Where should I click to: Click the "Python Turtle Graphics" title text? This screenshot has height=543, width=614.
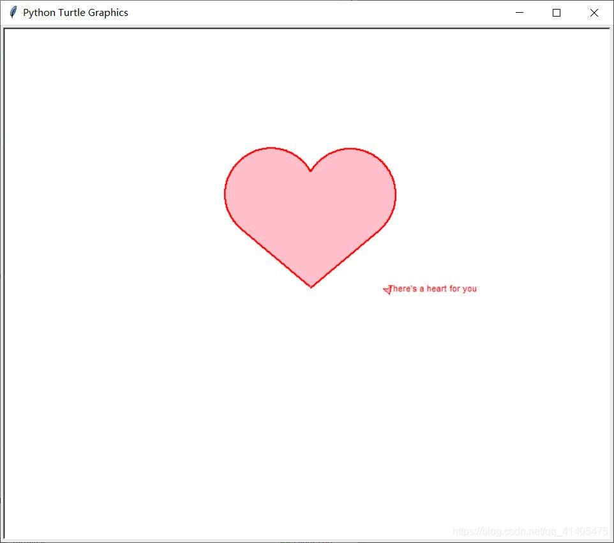[75, 13]
